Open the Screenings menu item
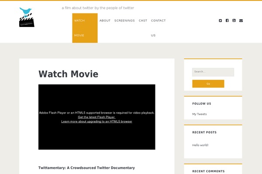 pos(124,20)
